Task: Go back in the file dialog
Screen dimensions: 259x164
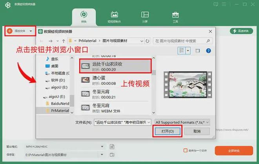Action: point(42,41)
